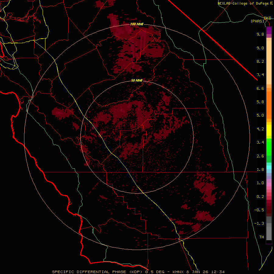Select the 6.6 scale label

tap(260, 88)
